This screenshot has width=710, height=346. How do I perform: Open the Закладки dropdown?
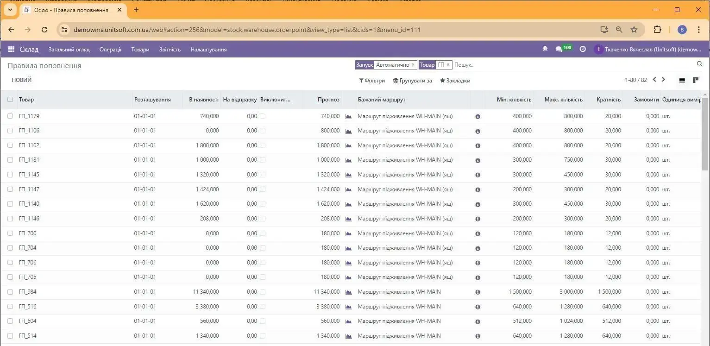tap(455, 80)
